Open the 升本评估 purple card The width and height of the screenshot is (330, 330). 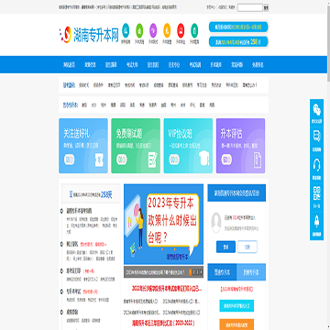tap(241, 146)
